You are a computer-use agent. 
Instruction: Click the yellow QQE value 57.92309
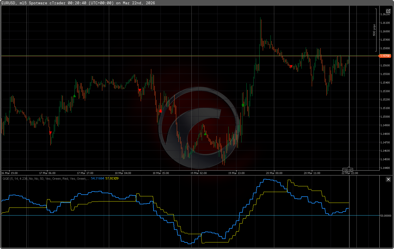tap(112, 179)
